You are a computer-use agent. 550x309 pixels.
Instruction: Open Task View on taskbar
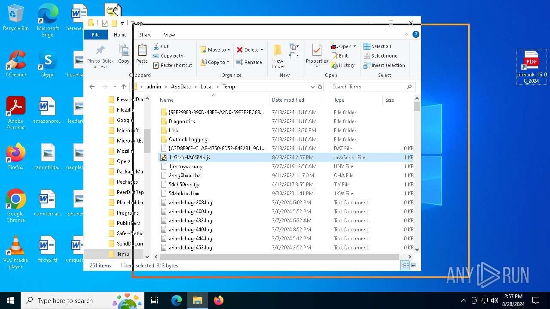coord(155,300)
